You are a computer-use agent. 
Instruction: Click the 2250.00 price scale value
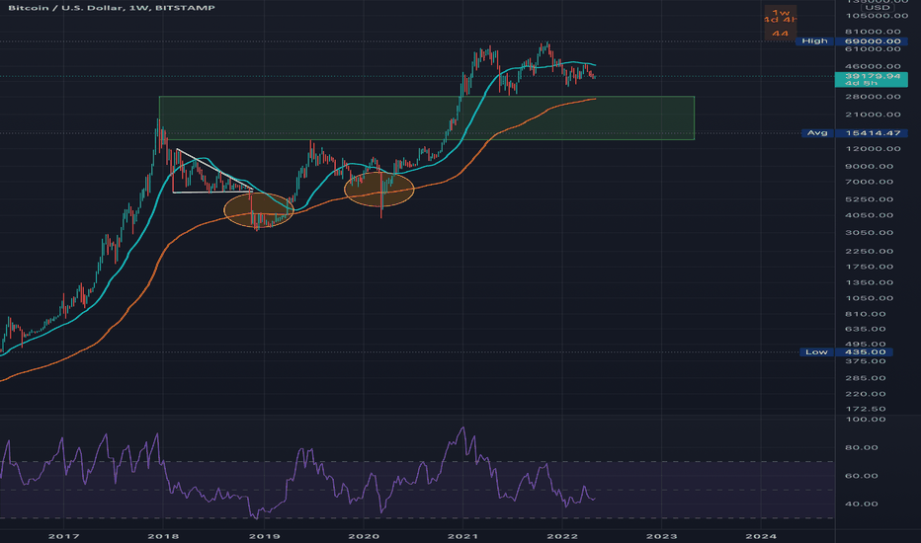point(870,251)
